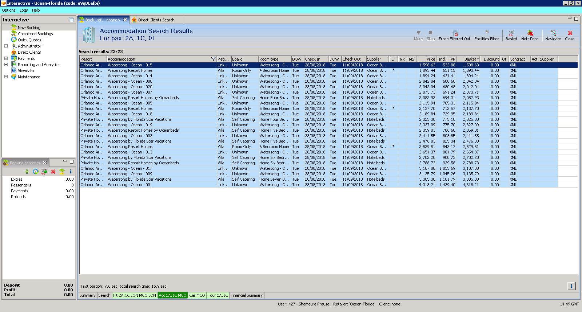Click the filter funnel in Accommodation column header
The height and width of the screenshot is (312, 582).
pyautogui.click(x=214, y=59)
